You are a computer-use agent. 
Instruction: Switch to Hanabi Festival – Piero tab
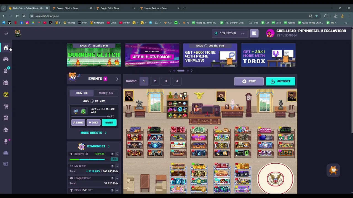(159, 8)
